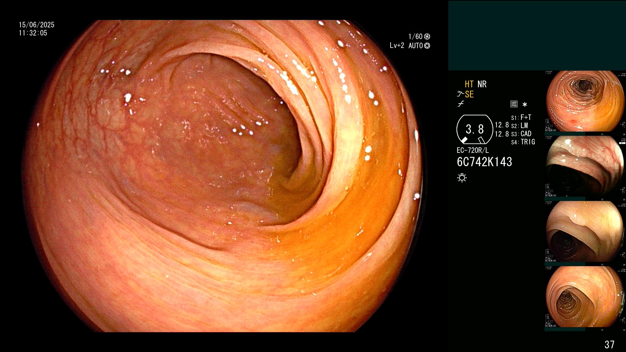Click the image counter 37
This screenshot has width=626, height=352.
[609, 344]
